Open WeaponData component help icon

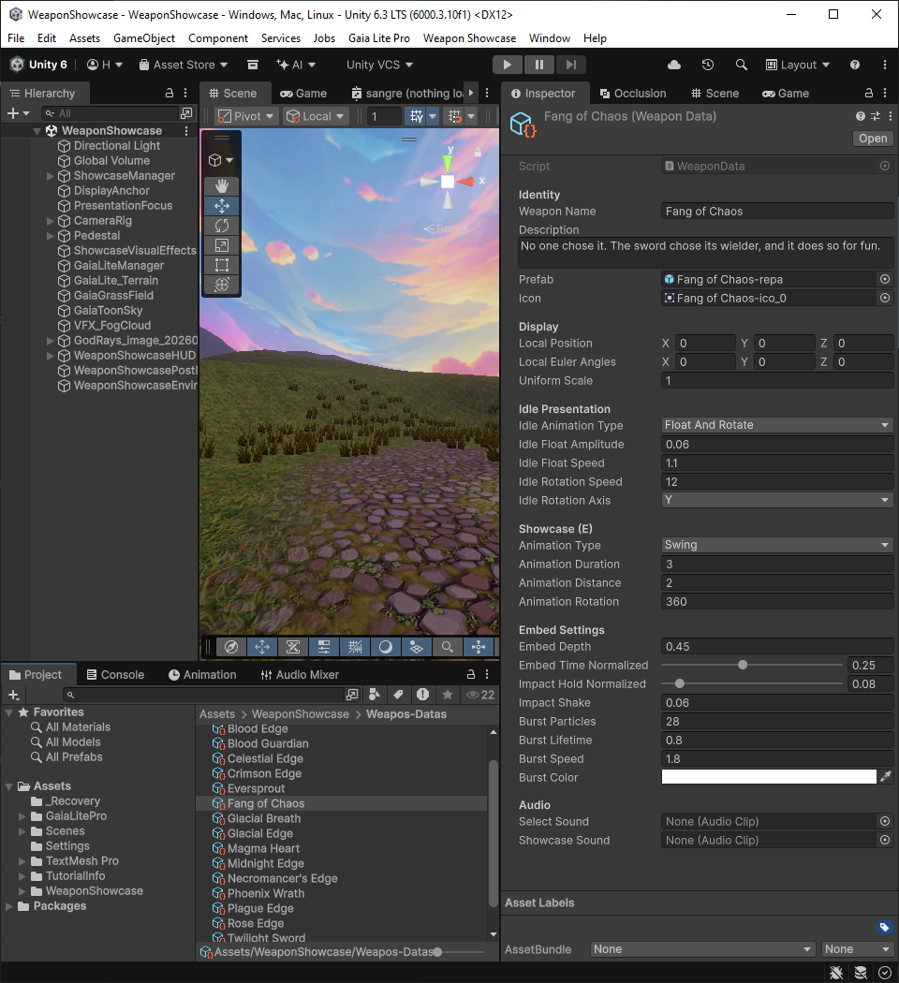pos(860,116)
